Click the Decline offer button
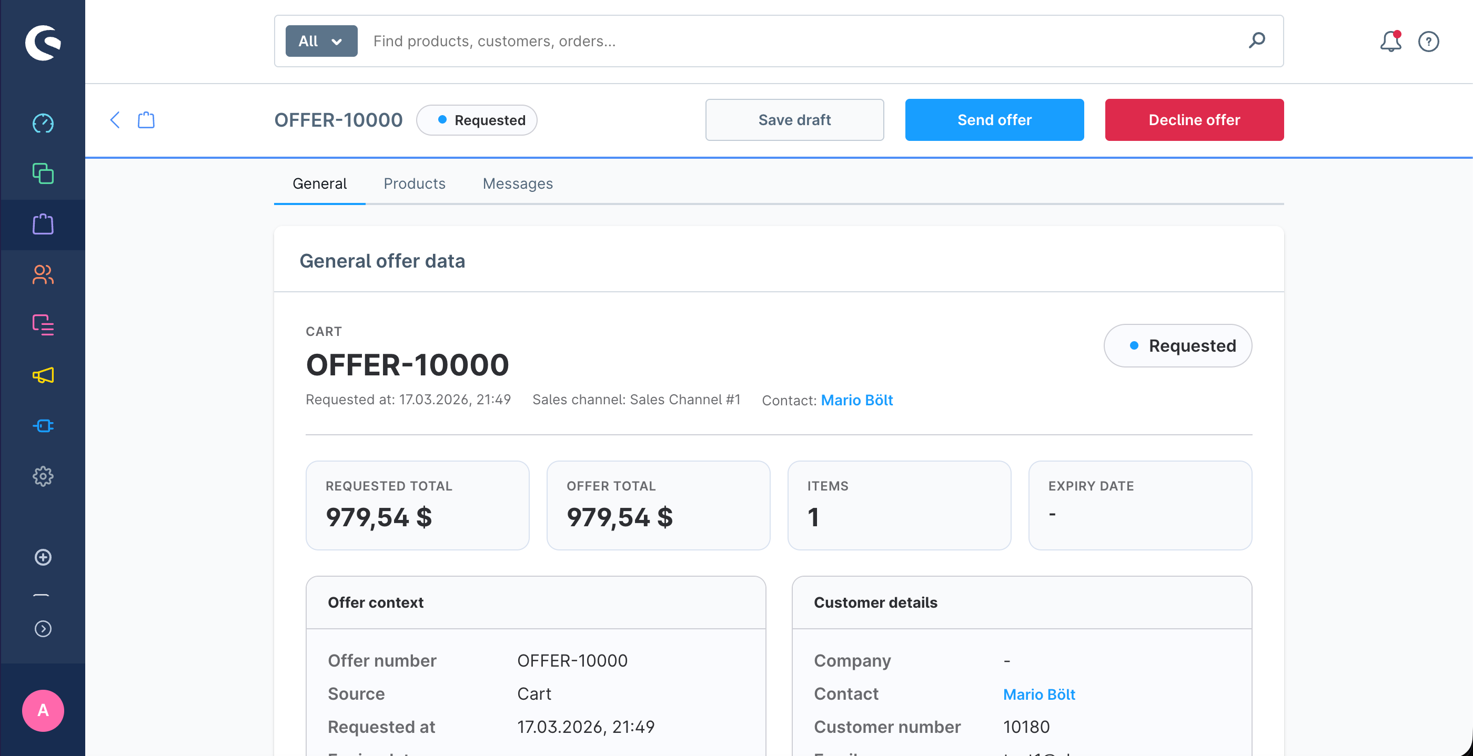1473x756 pixels. [1194, 120]
